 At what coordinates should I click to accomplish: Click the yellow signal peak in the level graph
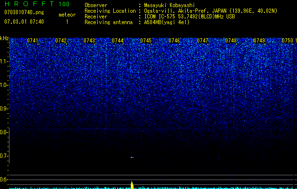[x=132, y=185]
